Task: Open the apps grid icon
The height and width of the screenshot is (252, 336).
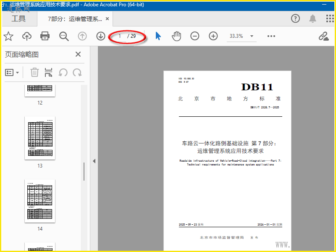Action: pyautogui.click(x=330, y=18)
